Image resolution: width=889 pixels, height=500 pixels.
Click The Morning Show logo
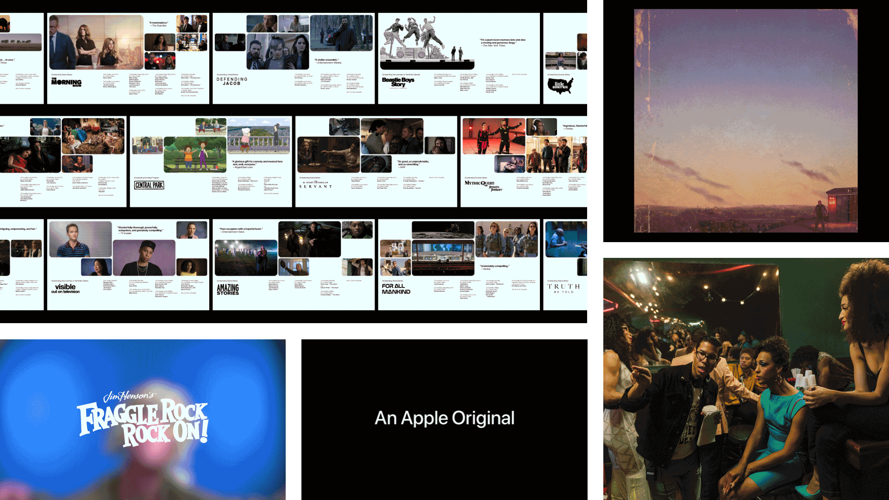[66, 82]
